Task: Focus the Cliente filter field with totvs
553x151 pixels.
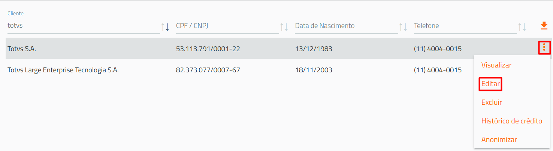Action: (x=84, y=26)
